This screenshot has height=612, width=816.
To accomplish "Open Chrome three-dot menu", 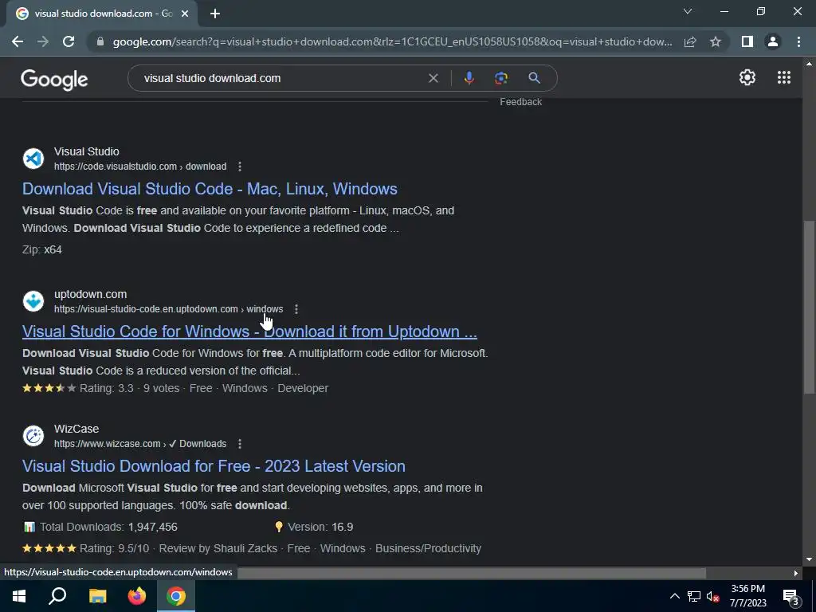I will click(x=798, y=41).
